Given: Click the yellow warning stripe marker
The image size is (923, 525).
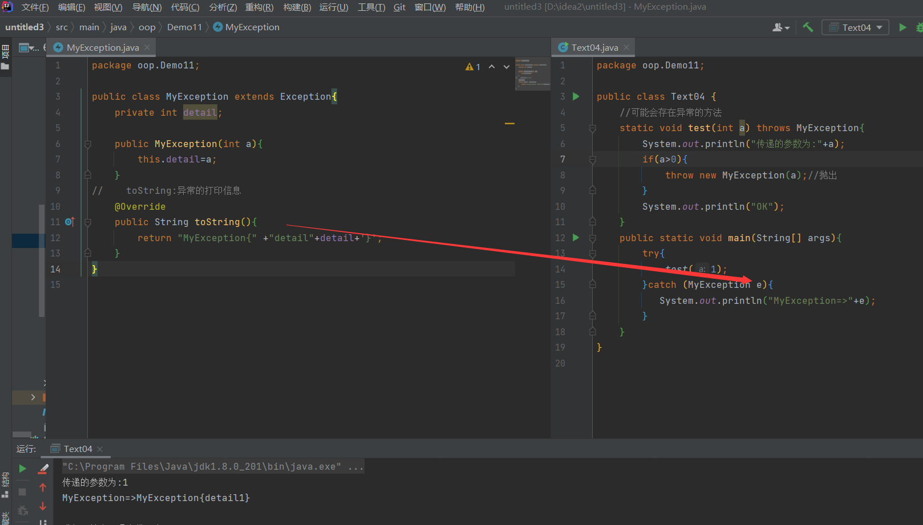Looking at the screenshot, I should click(x=509, y=123).
